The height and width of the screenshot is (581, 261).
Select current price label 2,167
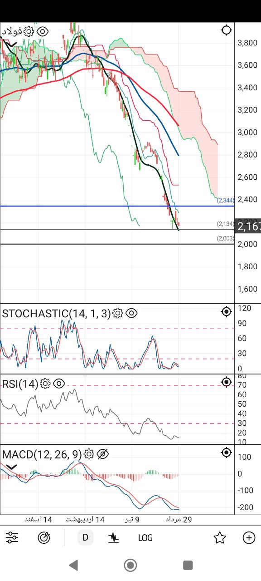point(249,226)
